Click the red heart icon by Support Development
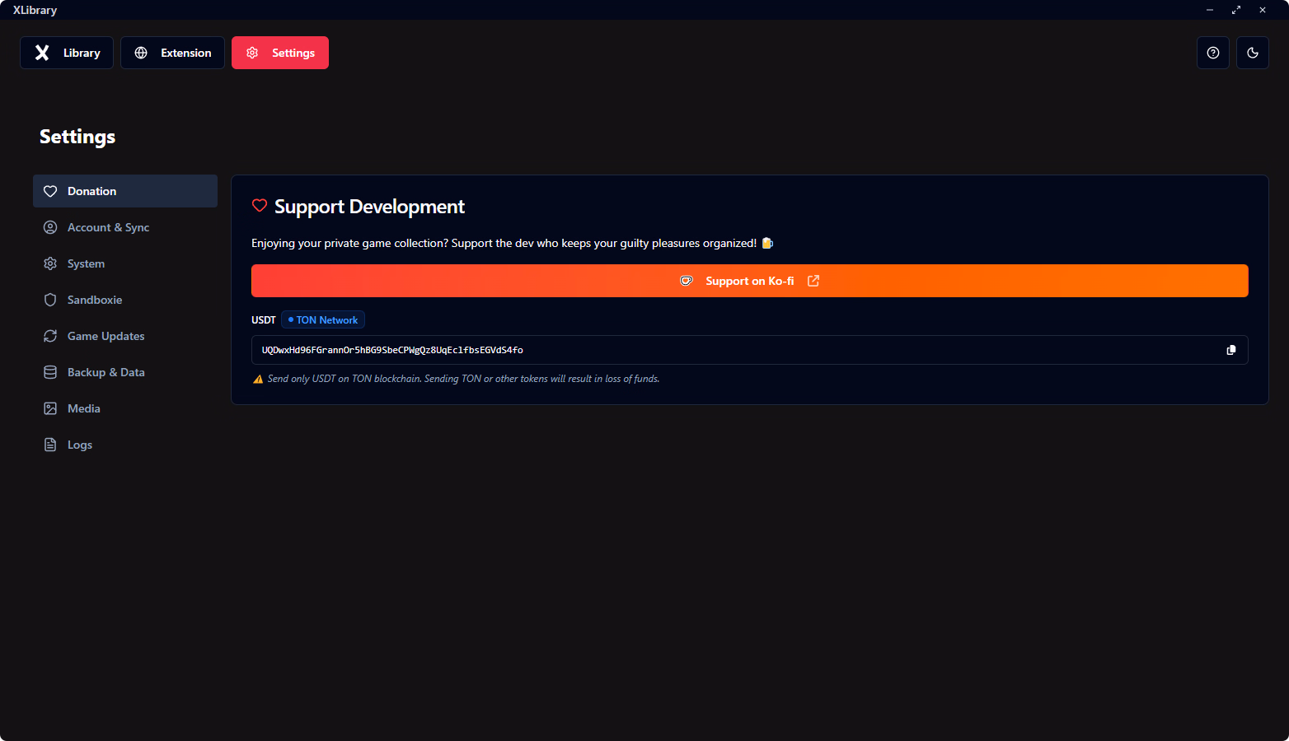The height and width of the screenshot is (741, 1289). point(260,206)
